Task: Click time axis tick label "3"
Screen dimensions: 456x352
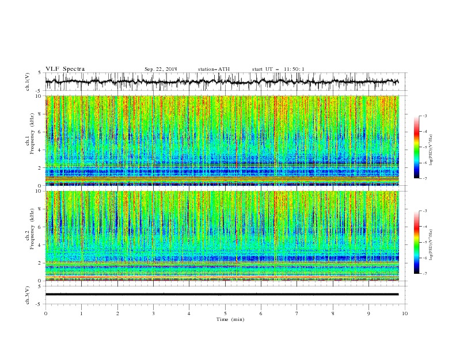Action: 153,313
